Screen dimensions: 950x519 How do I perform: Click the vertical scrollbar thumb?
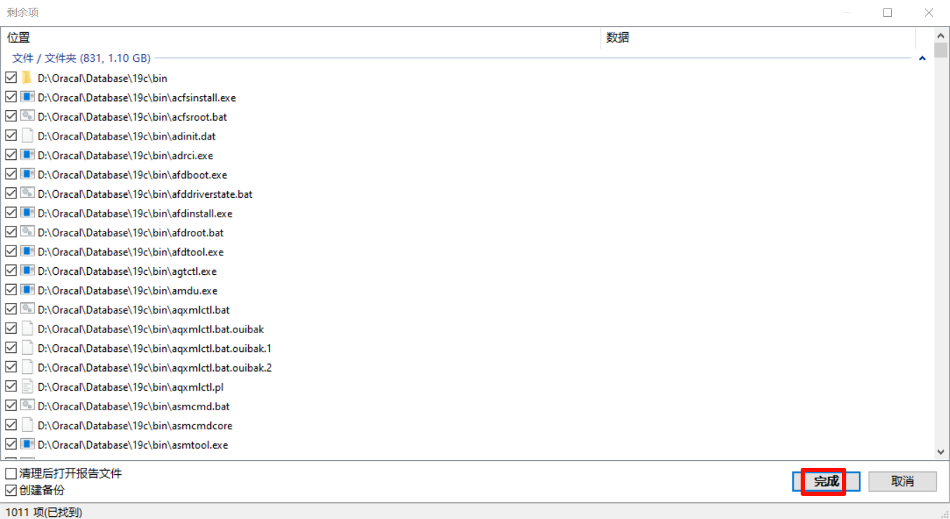(x=941, y=50)
